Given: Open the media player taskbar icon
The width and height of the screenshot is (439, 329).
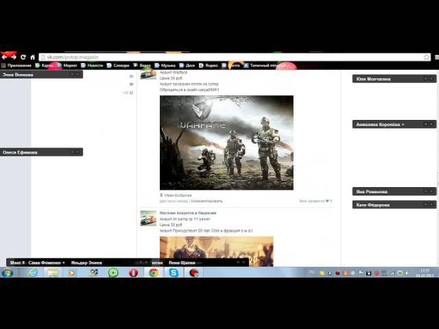Looking at the screenshot, I should (72, 273).
